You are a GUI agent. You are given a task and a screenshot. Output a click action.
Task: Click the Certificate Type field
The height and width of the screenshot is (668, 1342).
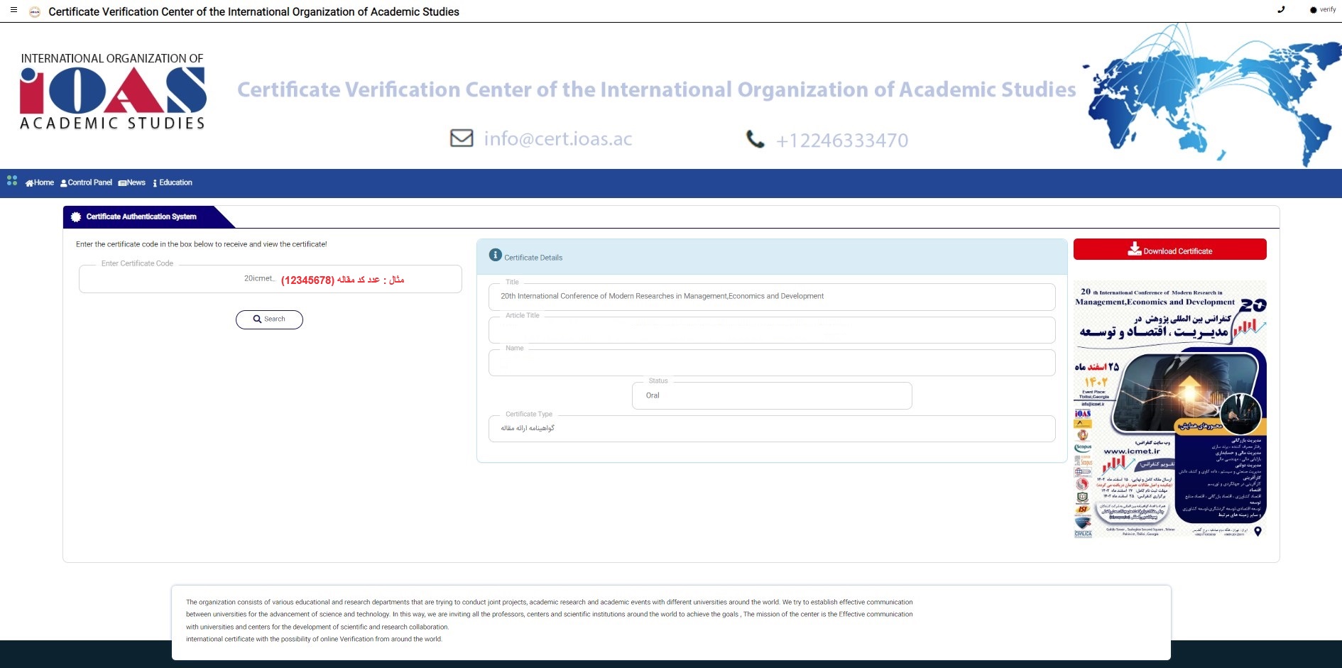[x=772, y=429]
